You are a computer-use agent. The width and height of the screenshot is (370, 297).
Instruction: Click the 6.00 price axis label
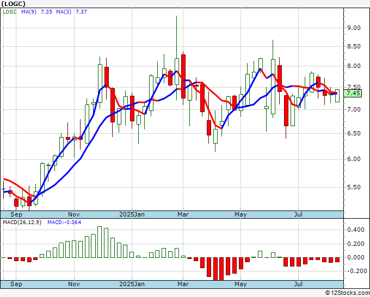pyautogui.click(x=354, y=159)
